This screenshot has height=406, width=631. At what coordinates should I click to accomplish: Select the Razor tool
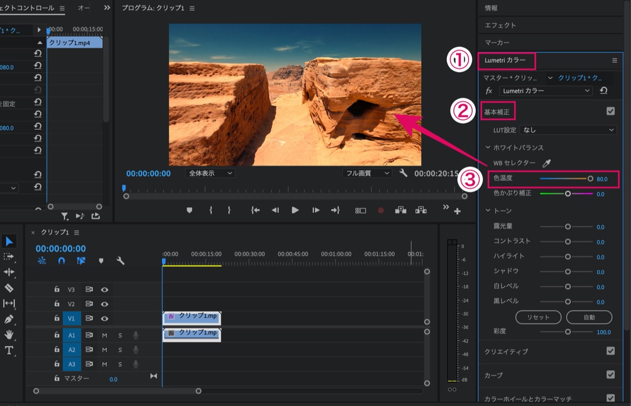pos(9,288)
